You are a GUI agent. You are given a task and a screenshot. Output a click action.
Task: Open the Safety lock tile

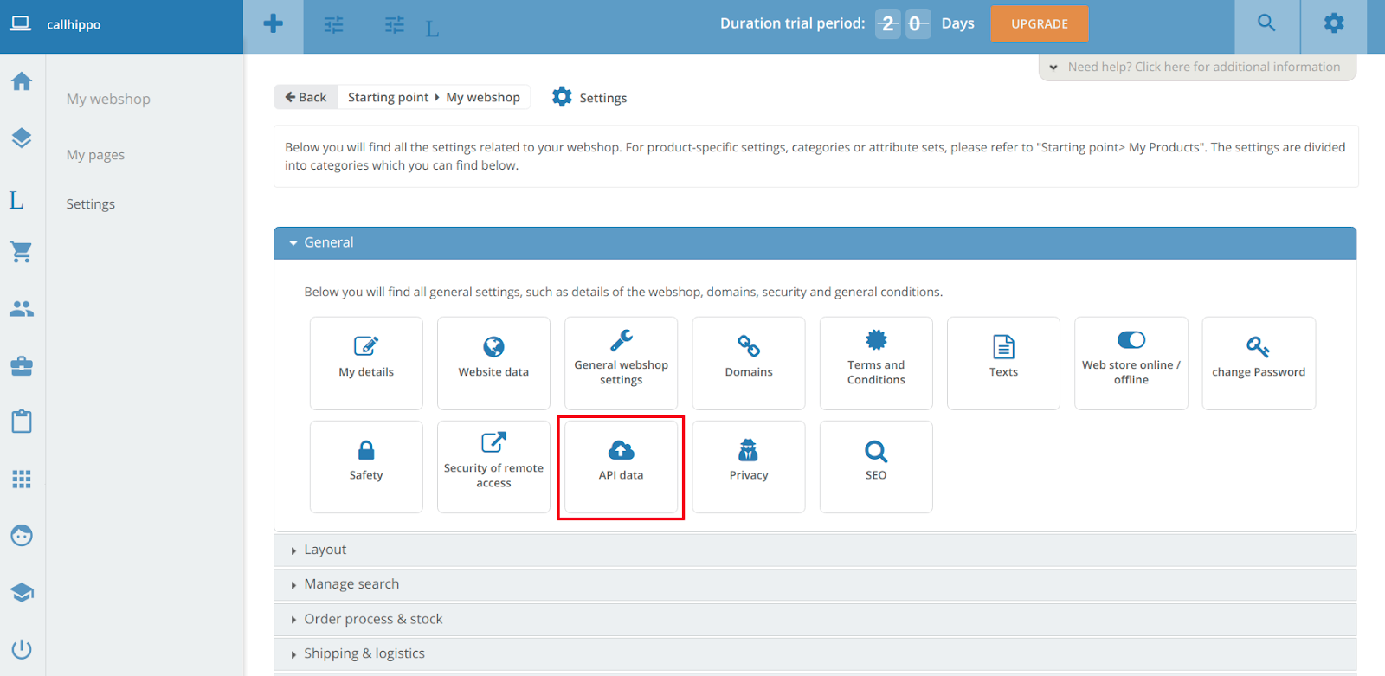366,467
